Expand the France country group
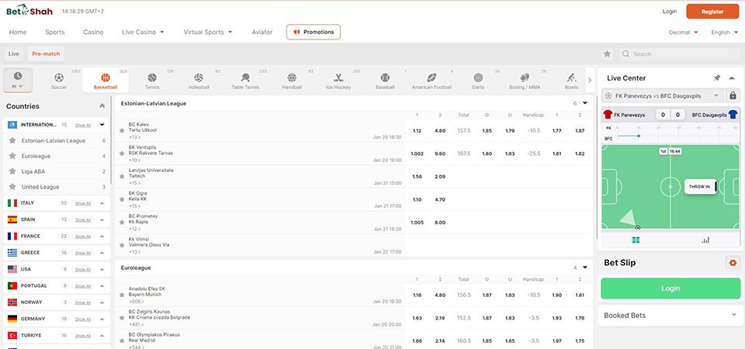745x349 pixels. (x=102, y=237)
